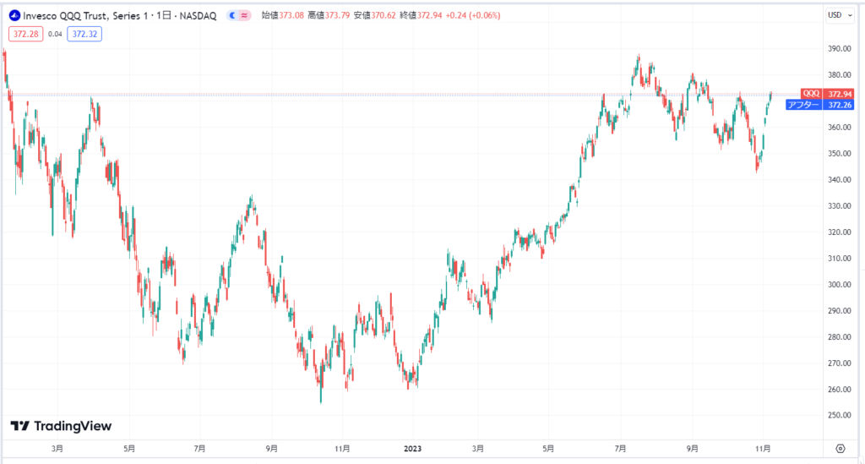Click the 390.00 price axis label
The width and height of the screenshot is (865, 464).
click(x=839, y=48)
